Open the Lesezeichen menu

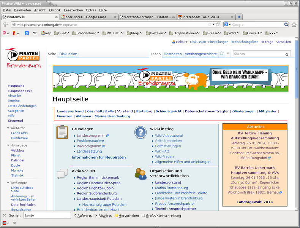click(72, 10)
